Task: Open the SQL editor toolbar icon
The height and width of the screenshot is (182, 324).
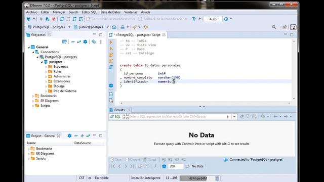Action: pos(62,19)
